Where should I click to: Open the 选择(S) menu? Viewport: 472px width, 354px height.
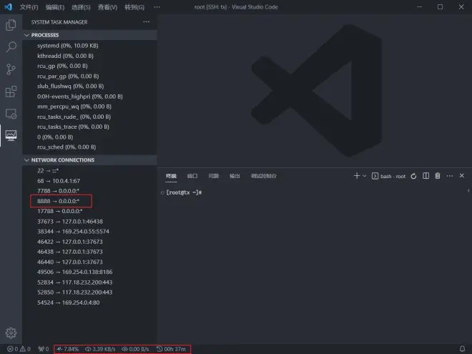tap(81, 7)
